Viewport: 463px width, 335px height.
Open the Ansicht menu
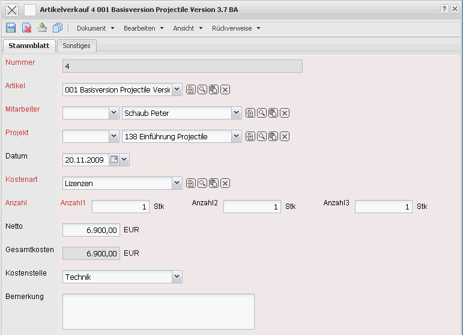(188, 28)
